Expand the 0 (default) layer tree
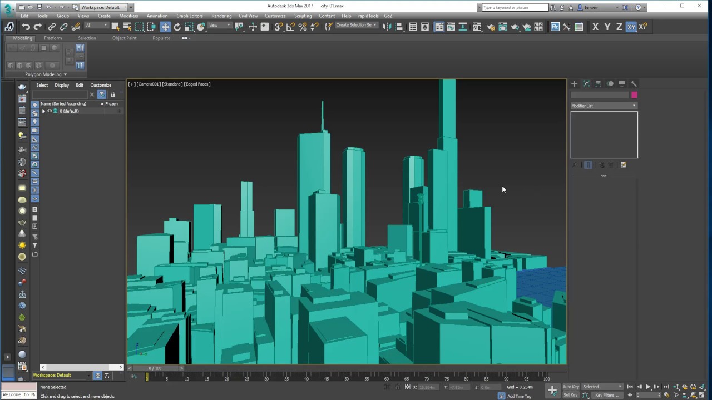The height and width of the screenshot is (400, 712). click(x=43, y=111)
